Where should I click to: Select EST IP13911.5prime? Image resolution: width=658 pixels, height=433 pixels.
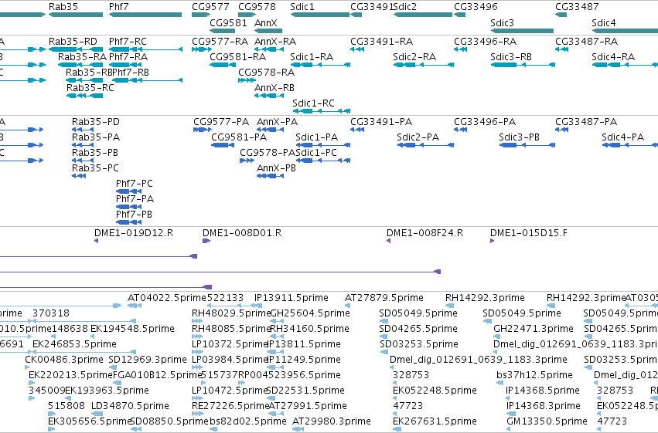291,298
